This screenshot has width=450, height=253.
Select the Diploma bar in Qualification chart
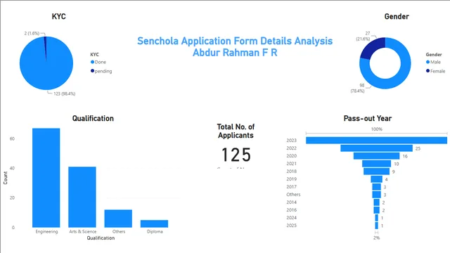(155, 223)
